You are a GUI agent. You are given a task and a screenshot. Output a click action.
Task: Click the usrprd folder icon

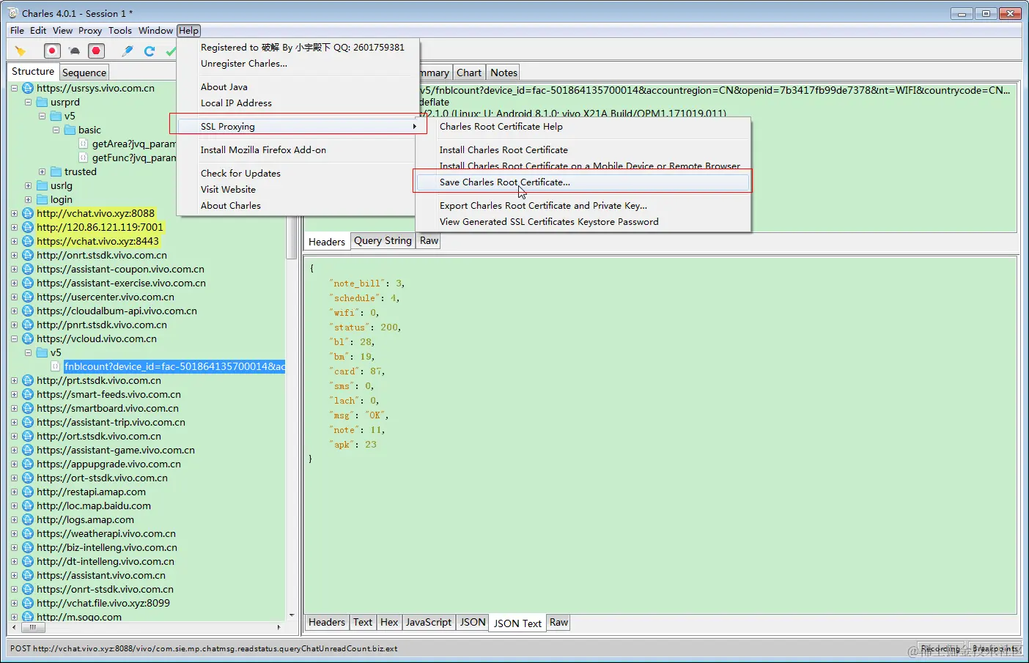tap(42, 102)
